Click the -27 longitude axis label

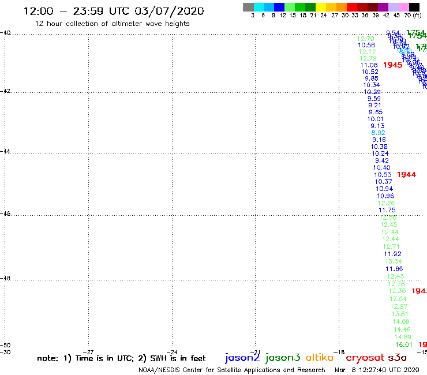88,352
